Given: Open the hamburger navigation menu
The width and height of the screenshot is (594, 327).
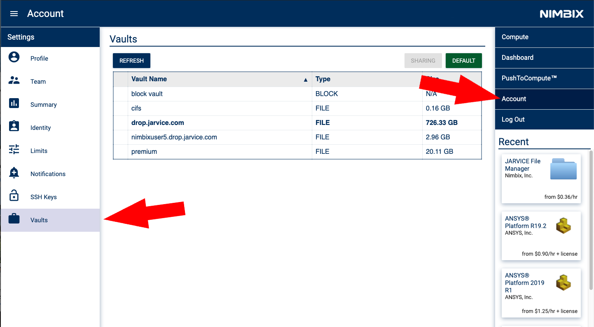Looking at the screenshot, I should (14, 14).
